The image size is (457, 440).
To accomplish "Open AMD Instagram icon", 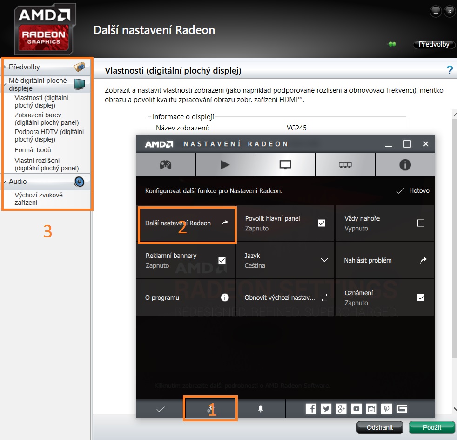I will (371, 409).
